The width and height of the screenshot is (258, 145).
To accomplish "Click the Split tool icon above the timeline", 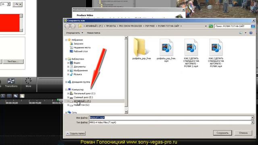I will click(x=9, y=96).
